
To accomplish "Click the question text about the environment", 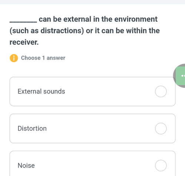I will pos(85,31).
